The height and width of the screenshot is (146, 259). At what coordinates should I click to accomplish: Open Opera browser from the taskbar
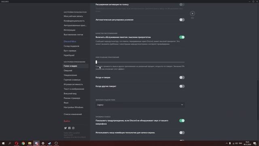(17, 143)
